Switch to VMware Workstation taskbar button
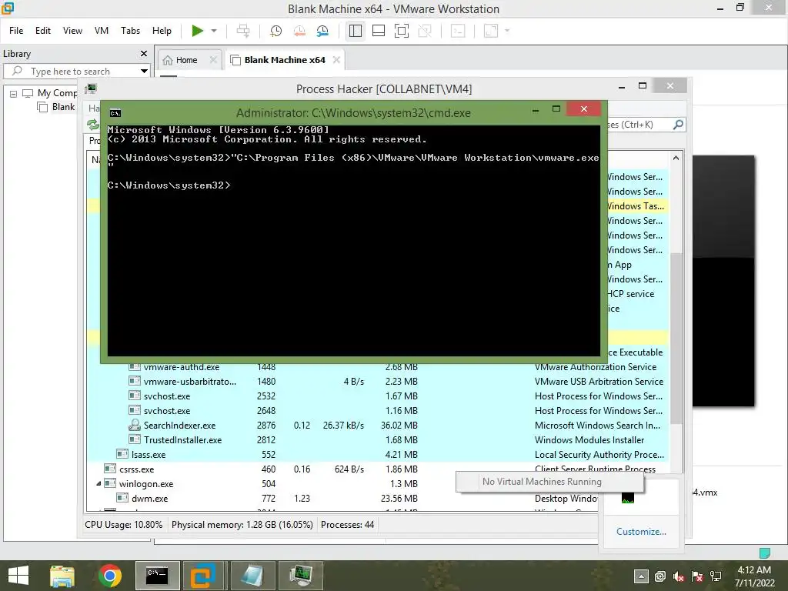 coord(203,576)
